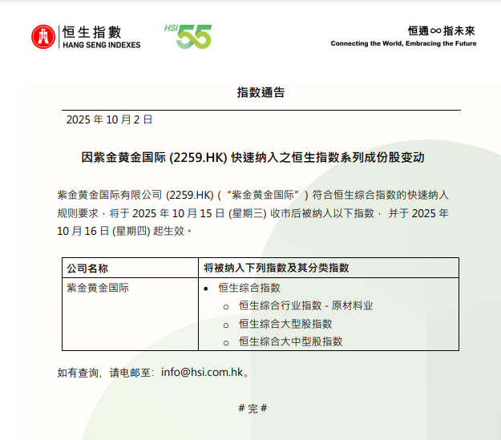Click the hollow bullet before 恒生综合大型股指数

pos(226,324)
